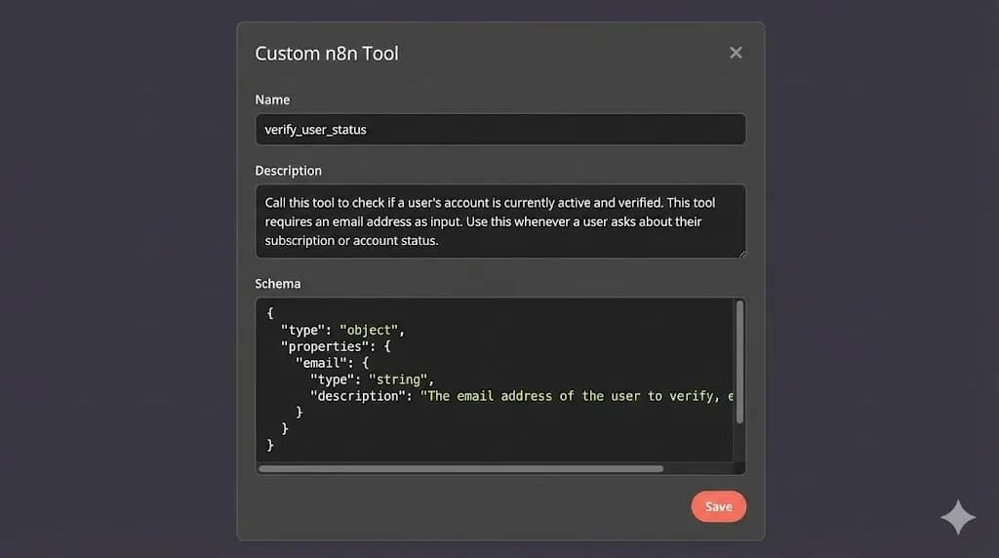Click the Description box resize handle

pyautogui.click(x=741, y=254)
